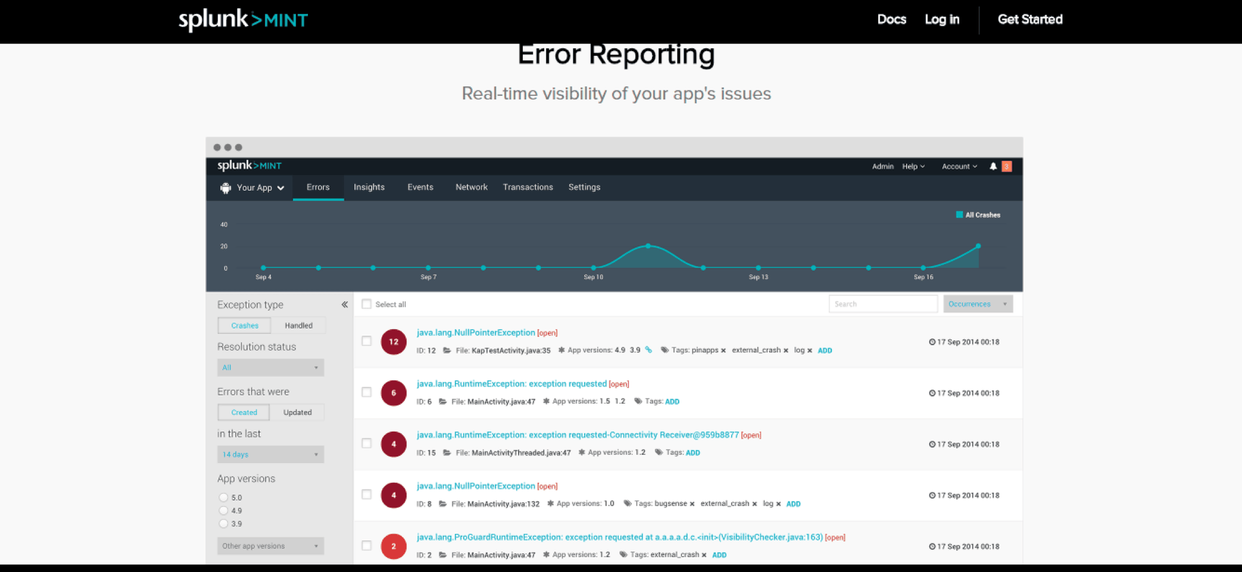
Task: Open the notifications bell icon
Action: [993, 166]
